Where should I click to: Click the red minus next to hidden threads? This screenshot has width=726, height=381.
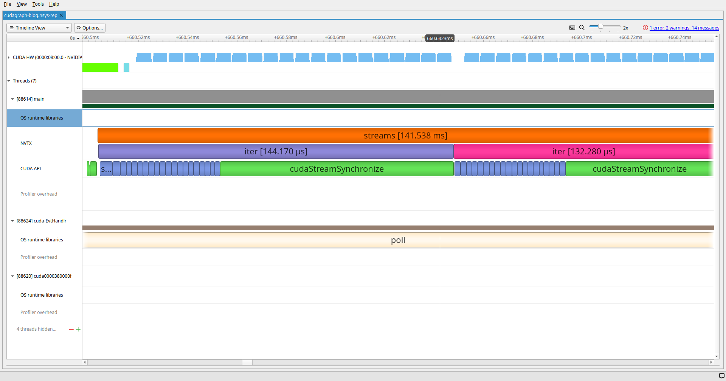[x=71, y=330]
